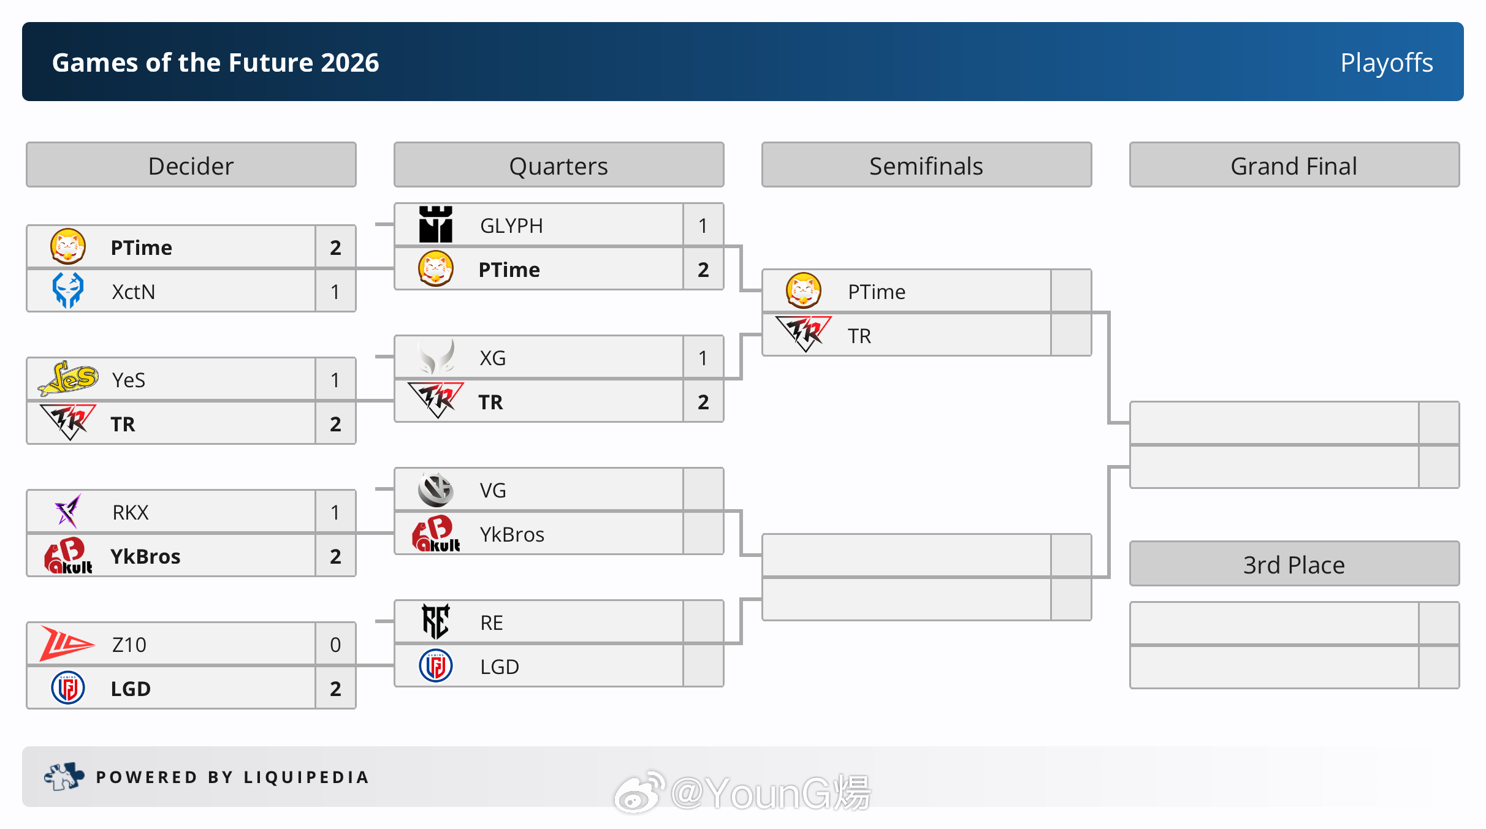Click the XG team logo in Quarters
The width and height of the screenshot is (1486, 829).
pos(436,357)
